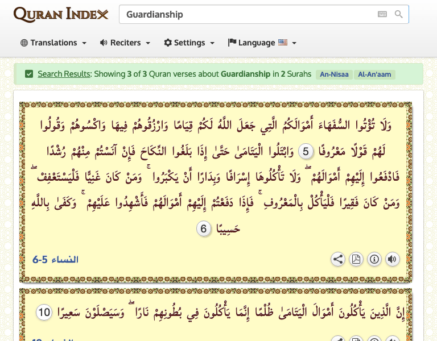Click the globe icon beside Translations

tap(24, 43)
